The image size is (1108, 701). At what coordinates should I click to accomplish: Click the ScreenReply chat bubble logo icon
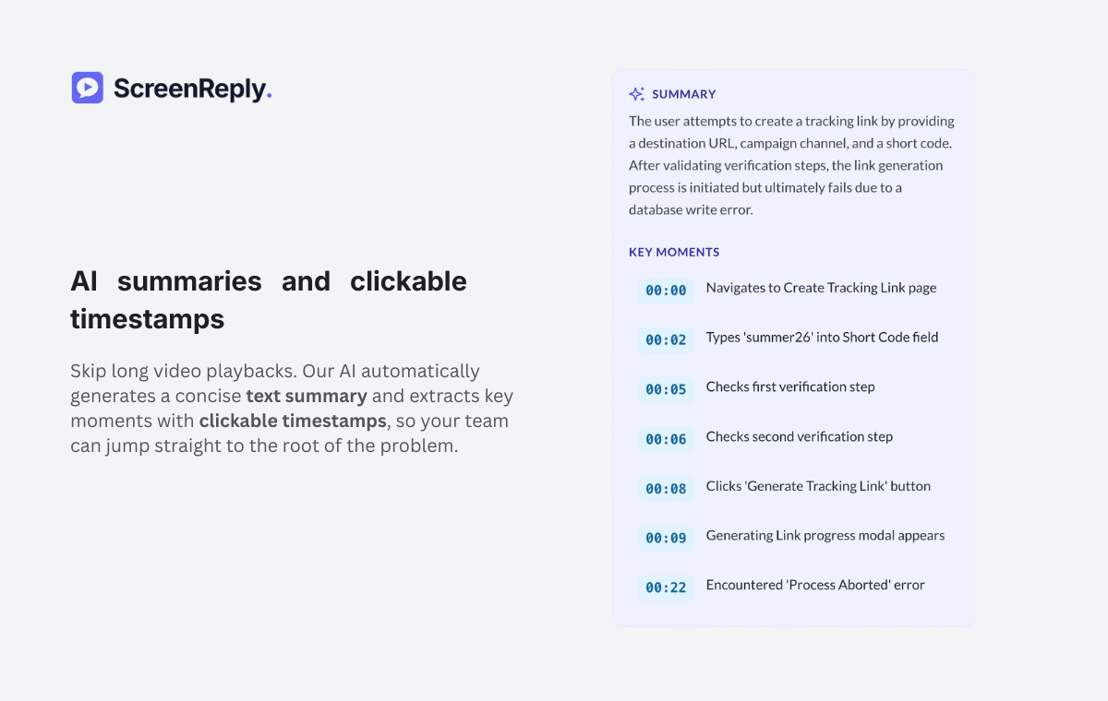87,88
